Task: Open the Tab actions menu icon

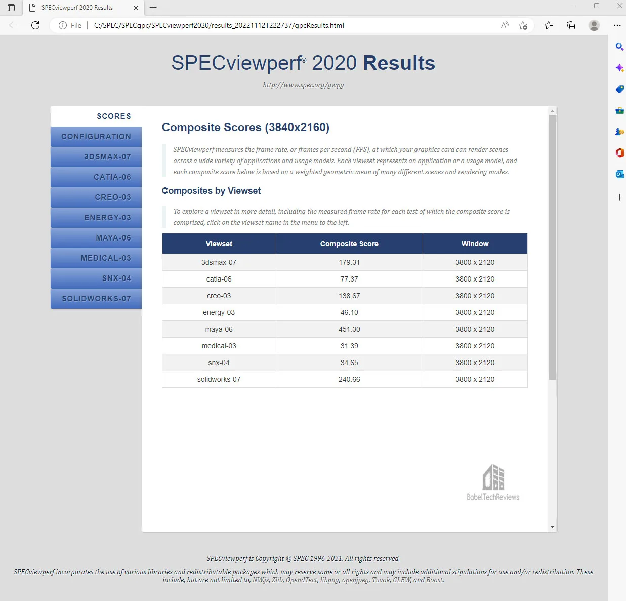Action: [x=11, y=8]
